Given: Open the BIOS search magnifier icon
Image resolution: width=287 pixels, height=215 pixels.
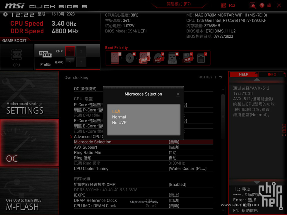Looking at the screenshot, I should click(x=253, y=5).
